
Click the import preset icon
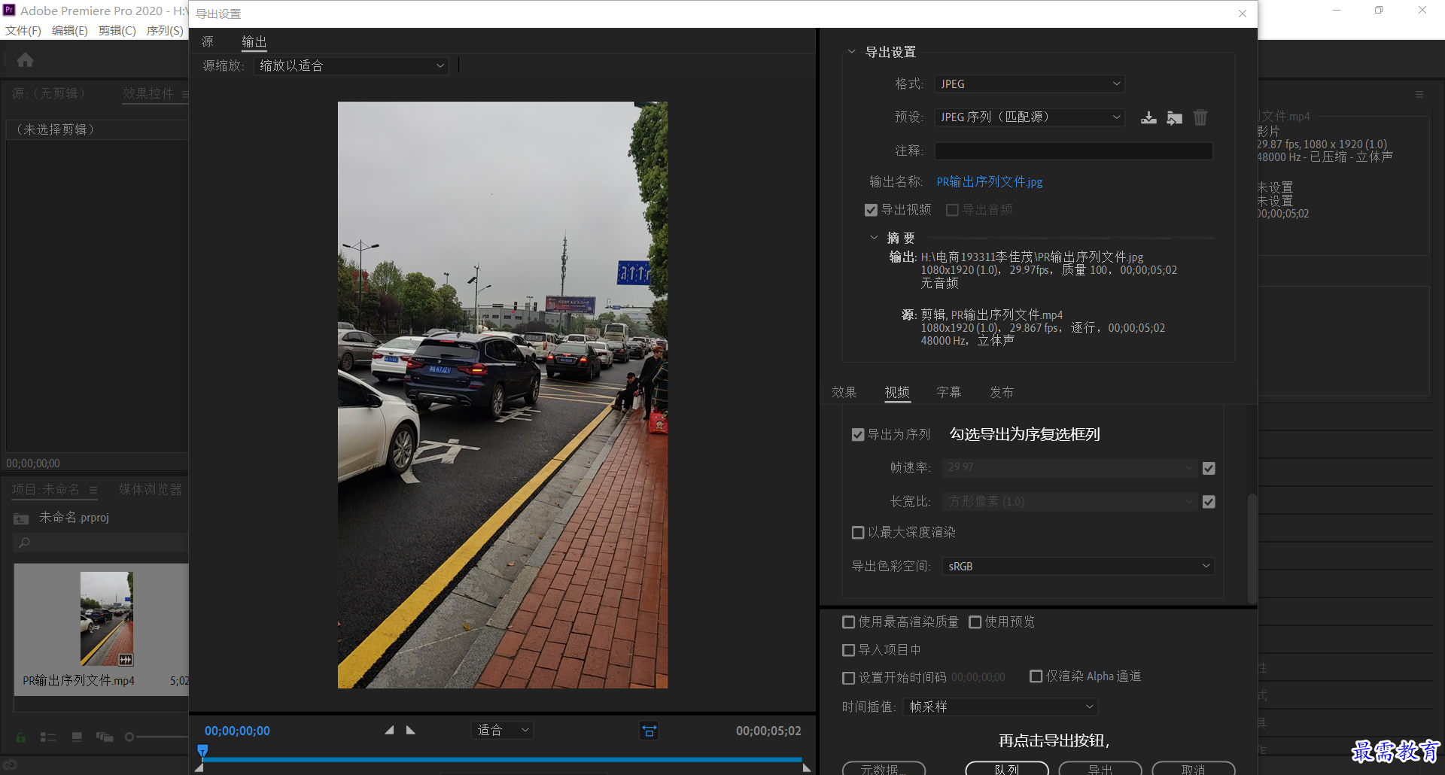1174,117
